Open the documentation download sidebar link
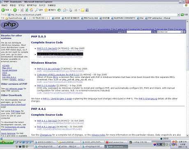Viewport: 189px width, 150px height. (13, 105)
